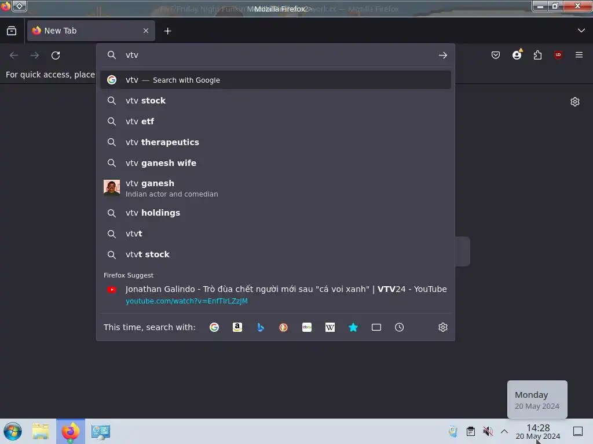Pick the 'vtv therapeutics' suggestion
The image size is (593, 444).
pos(275,142)
